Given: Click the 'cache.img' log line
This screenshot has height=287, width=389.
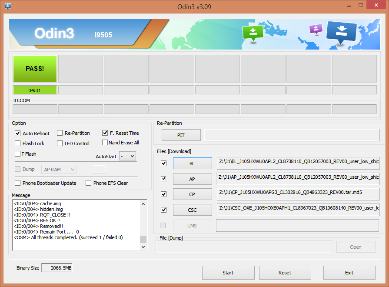Looking at the screenshot, I should (x=37, y=204).
